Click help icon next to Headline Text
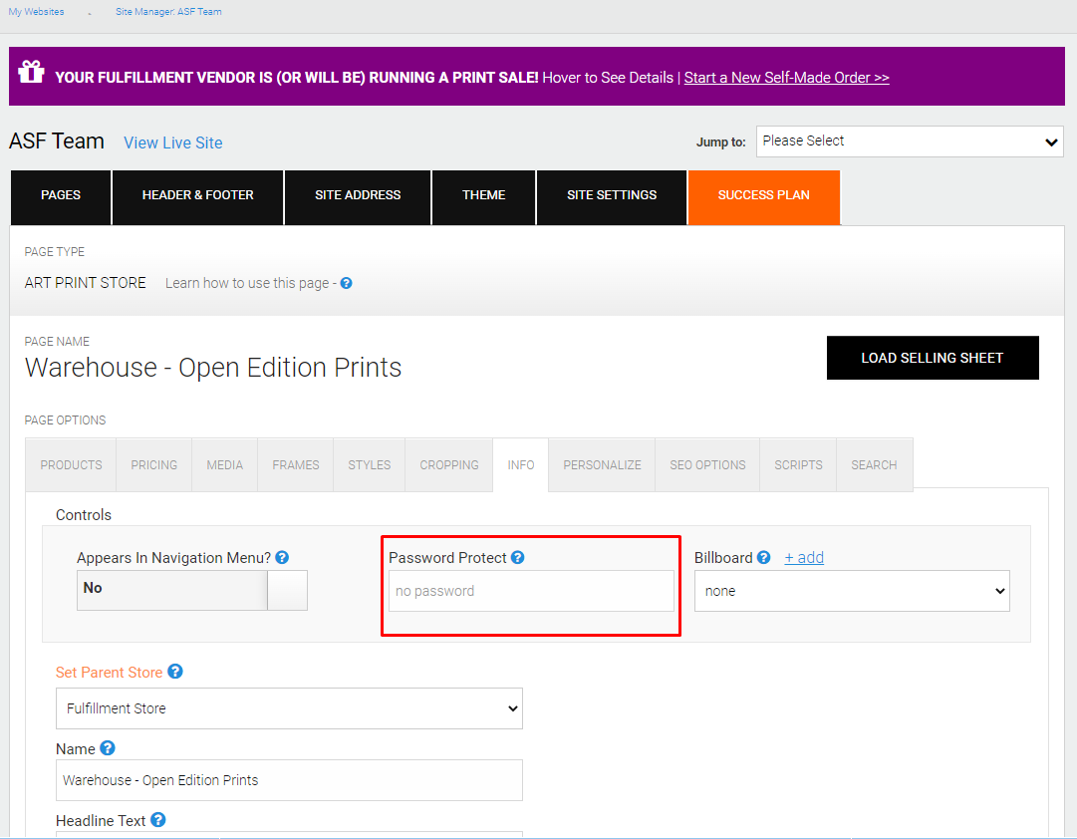Viewport: 1077px width, 839px height. [158, 820]
